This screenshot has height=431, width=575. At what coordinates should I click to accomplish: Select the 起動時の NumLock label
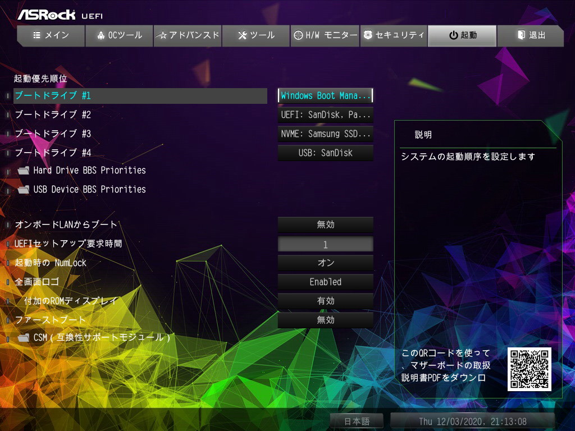click(51, 263)
